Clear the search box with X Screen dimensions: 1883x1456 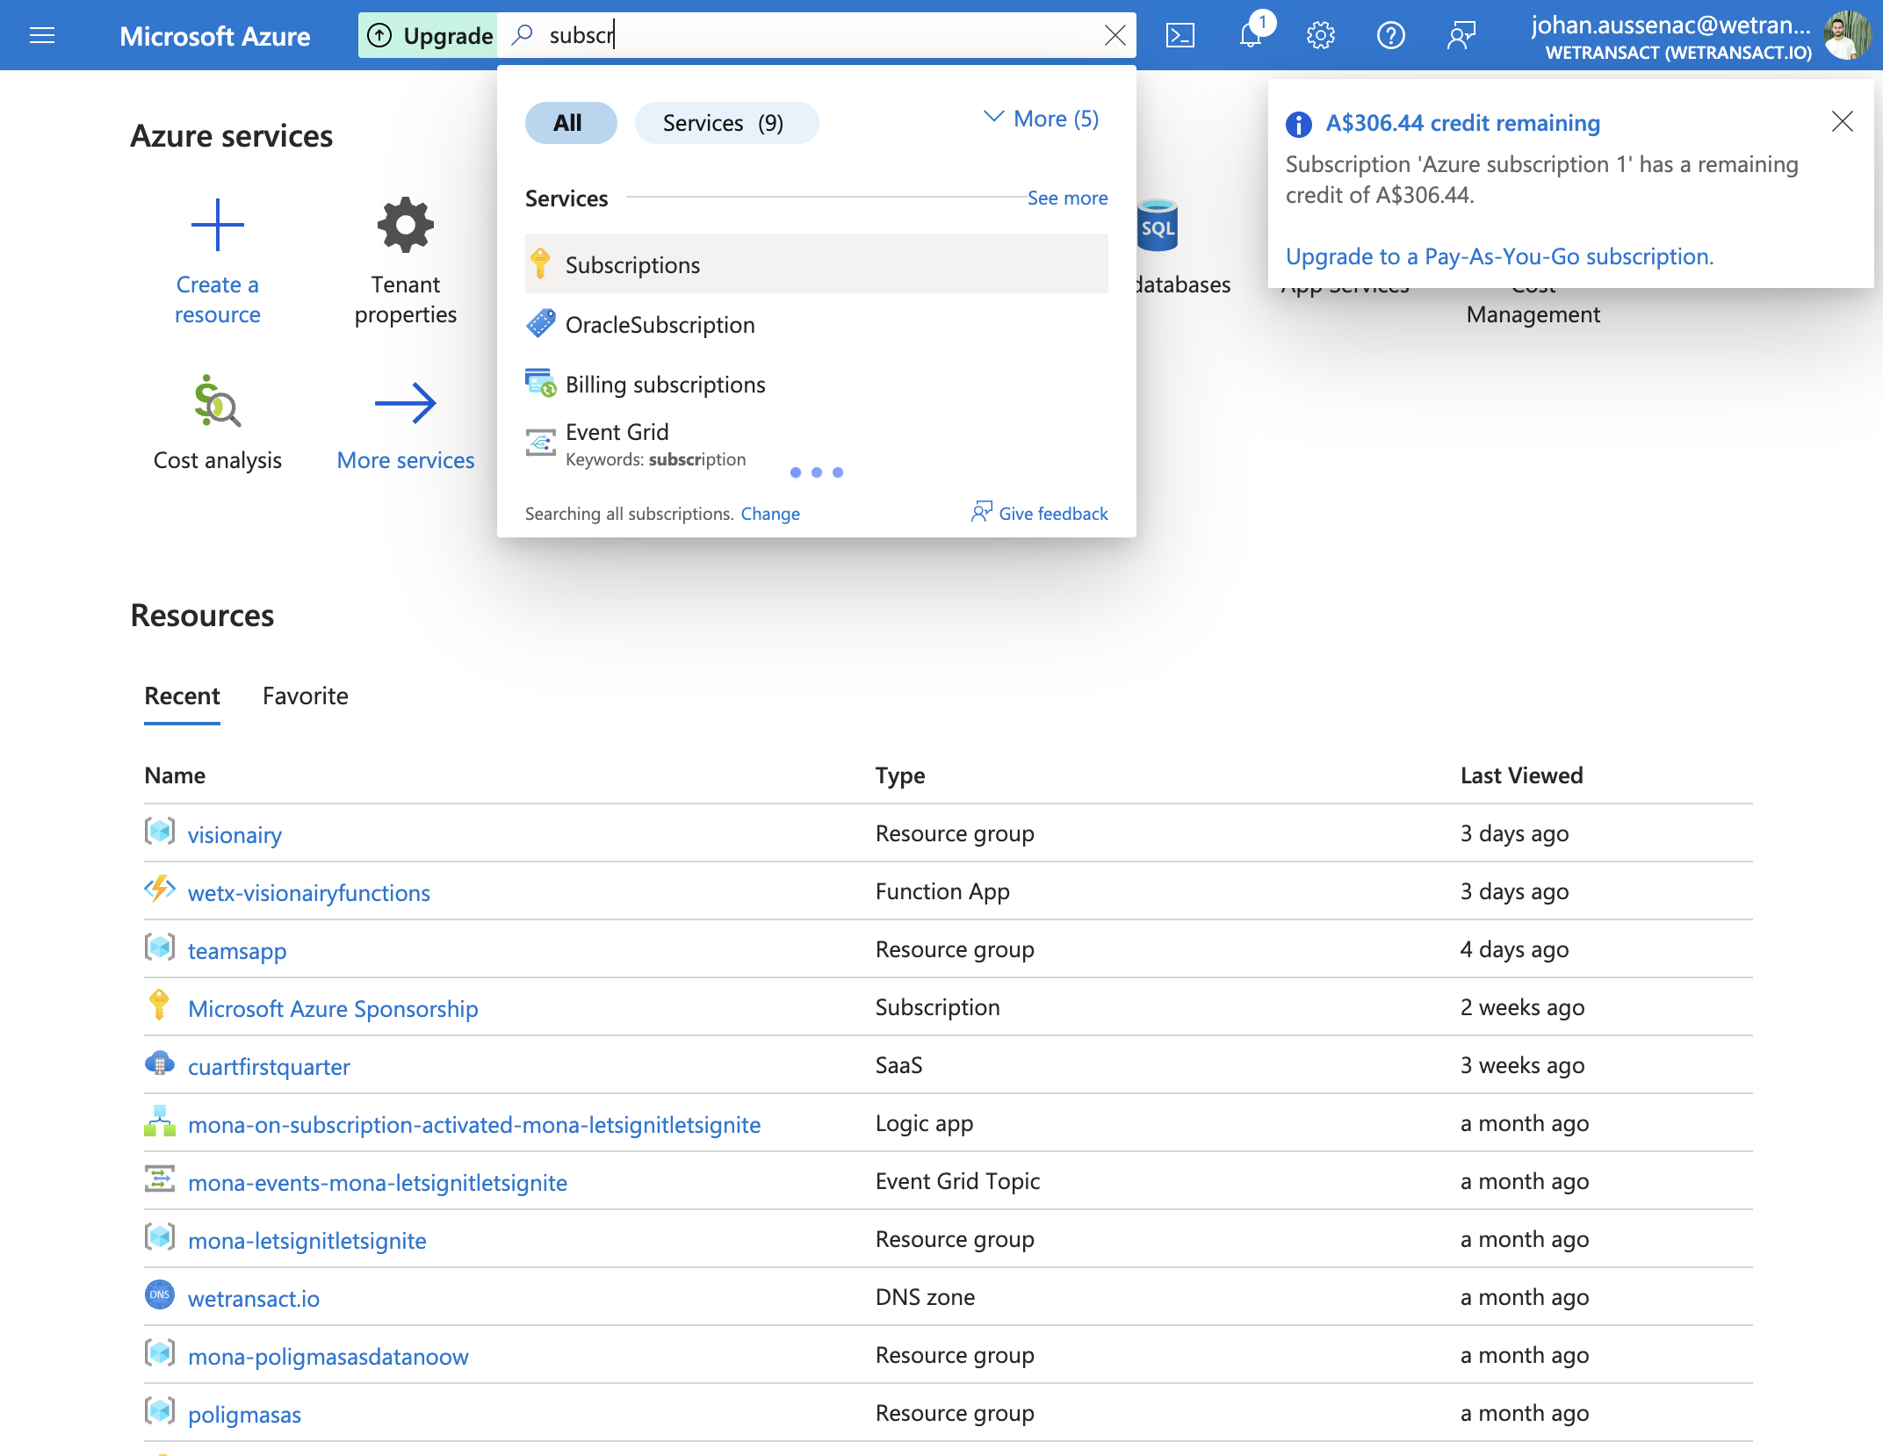[1115, 35]
